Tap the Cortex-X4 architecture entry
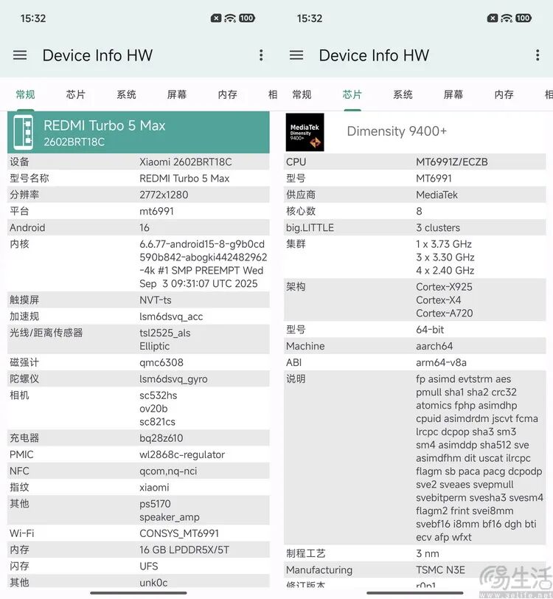The height and width of the screenshot is (599, 553). 439,300
